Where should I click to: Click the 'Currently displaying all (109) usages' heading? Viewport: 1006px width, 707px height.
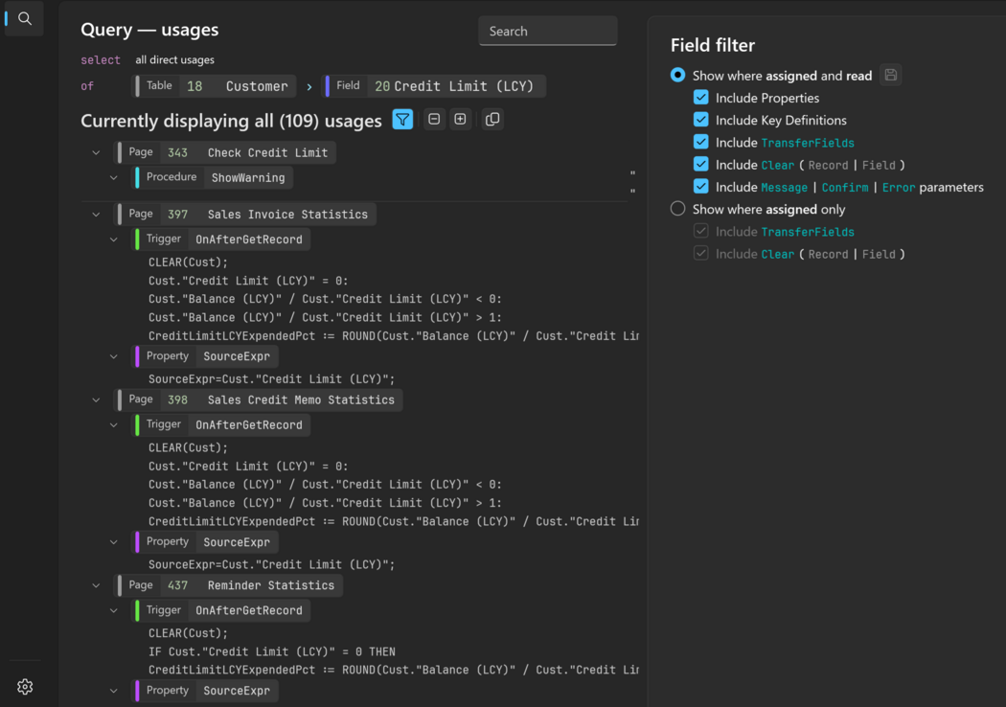tap(231, 121)
